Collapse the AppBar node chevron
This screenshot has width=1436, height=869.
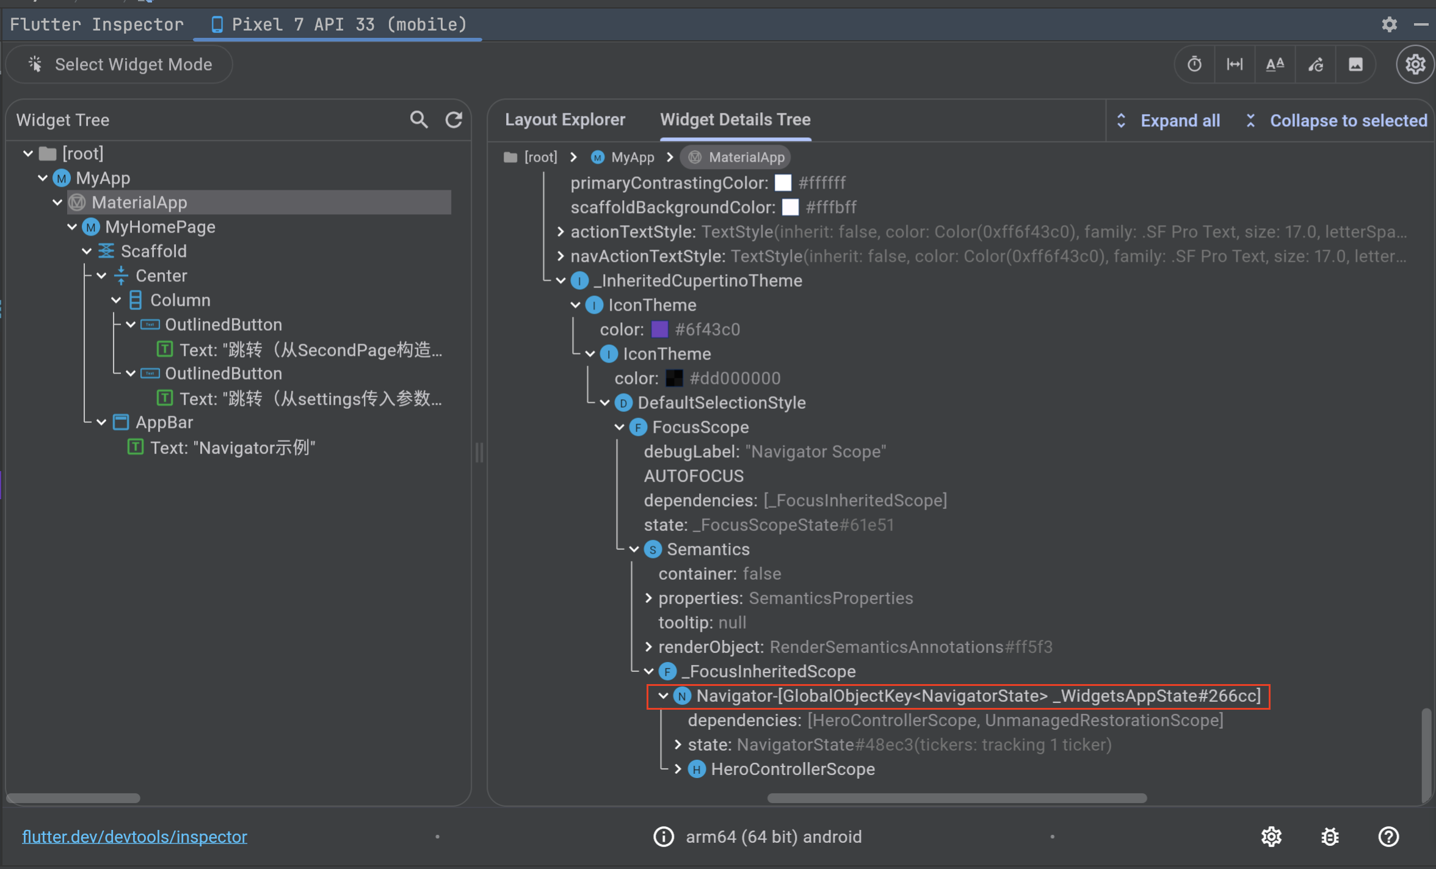tap(101, 422)
